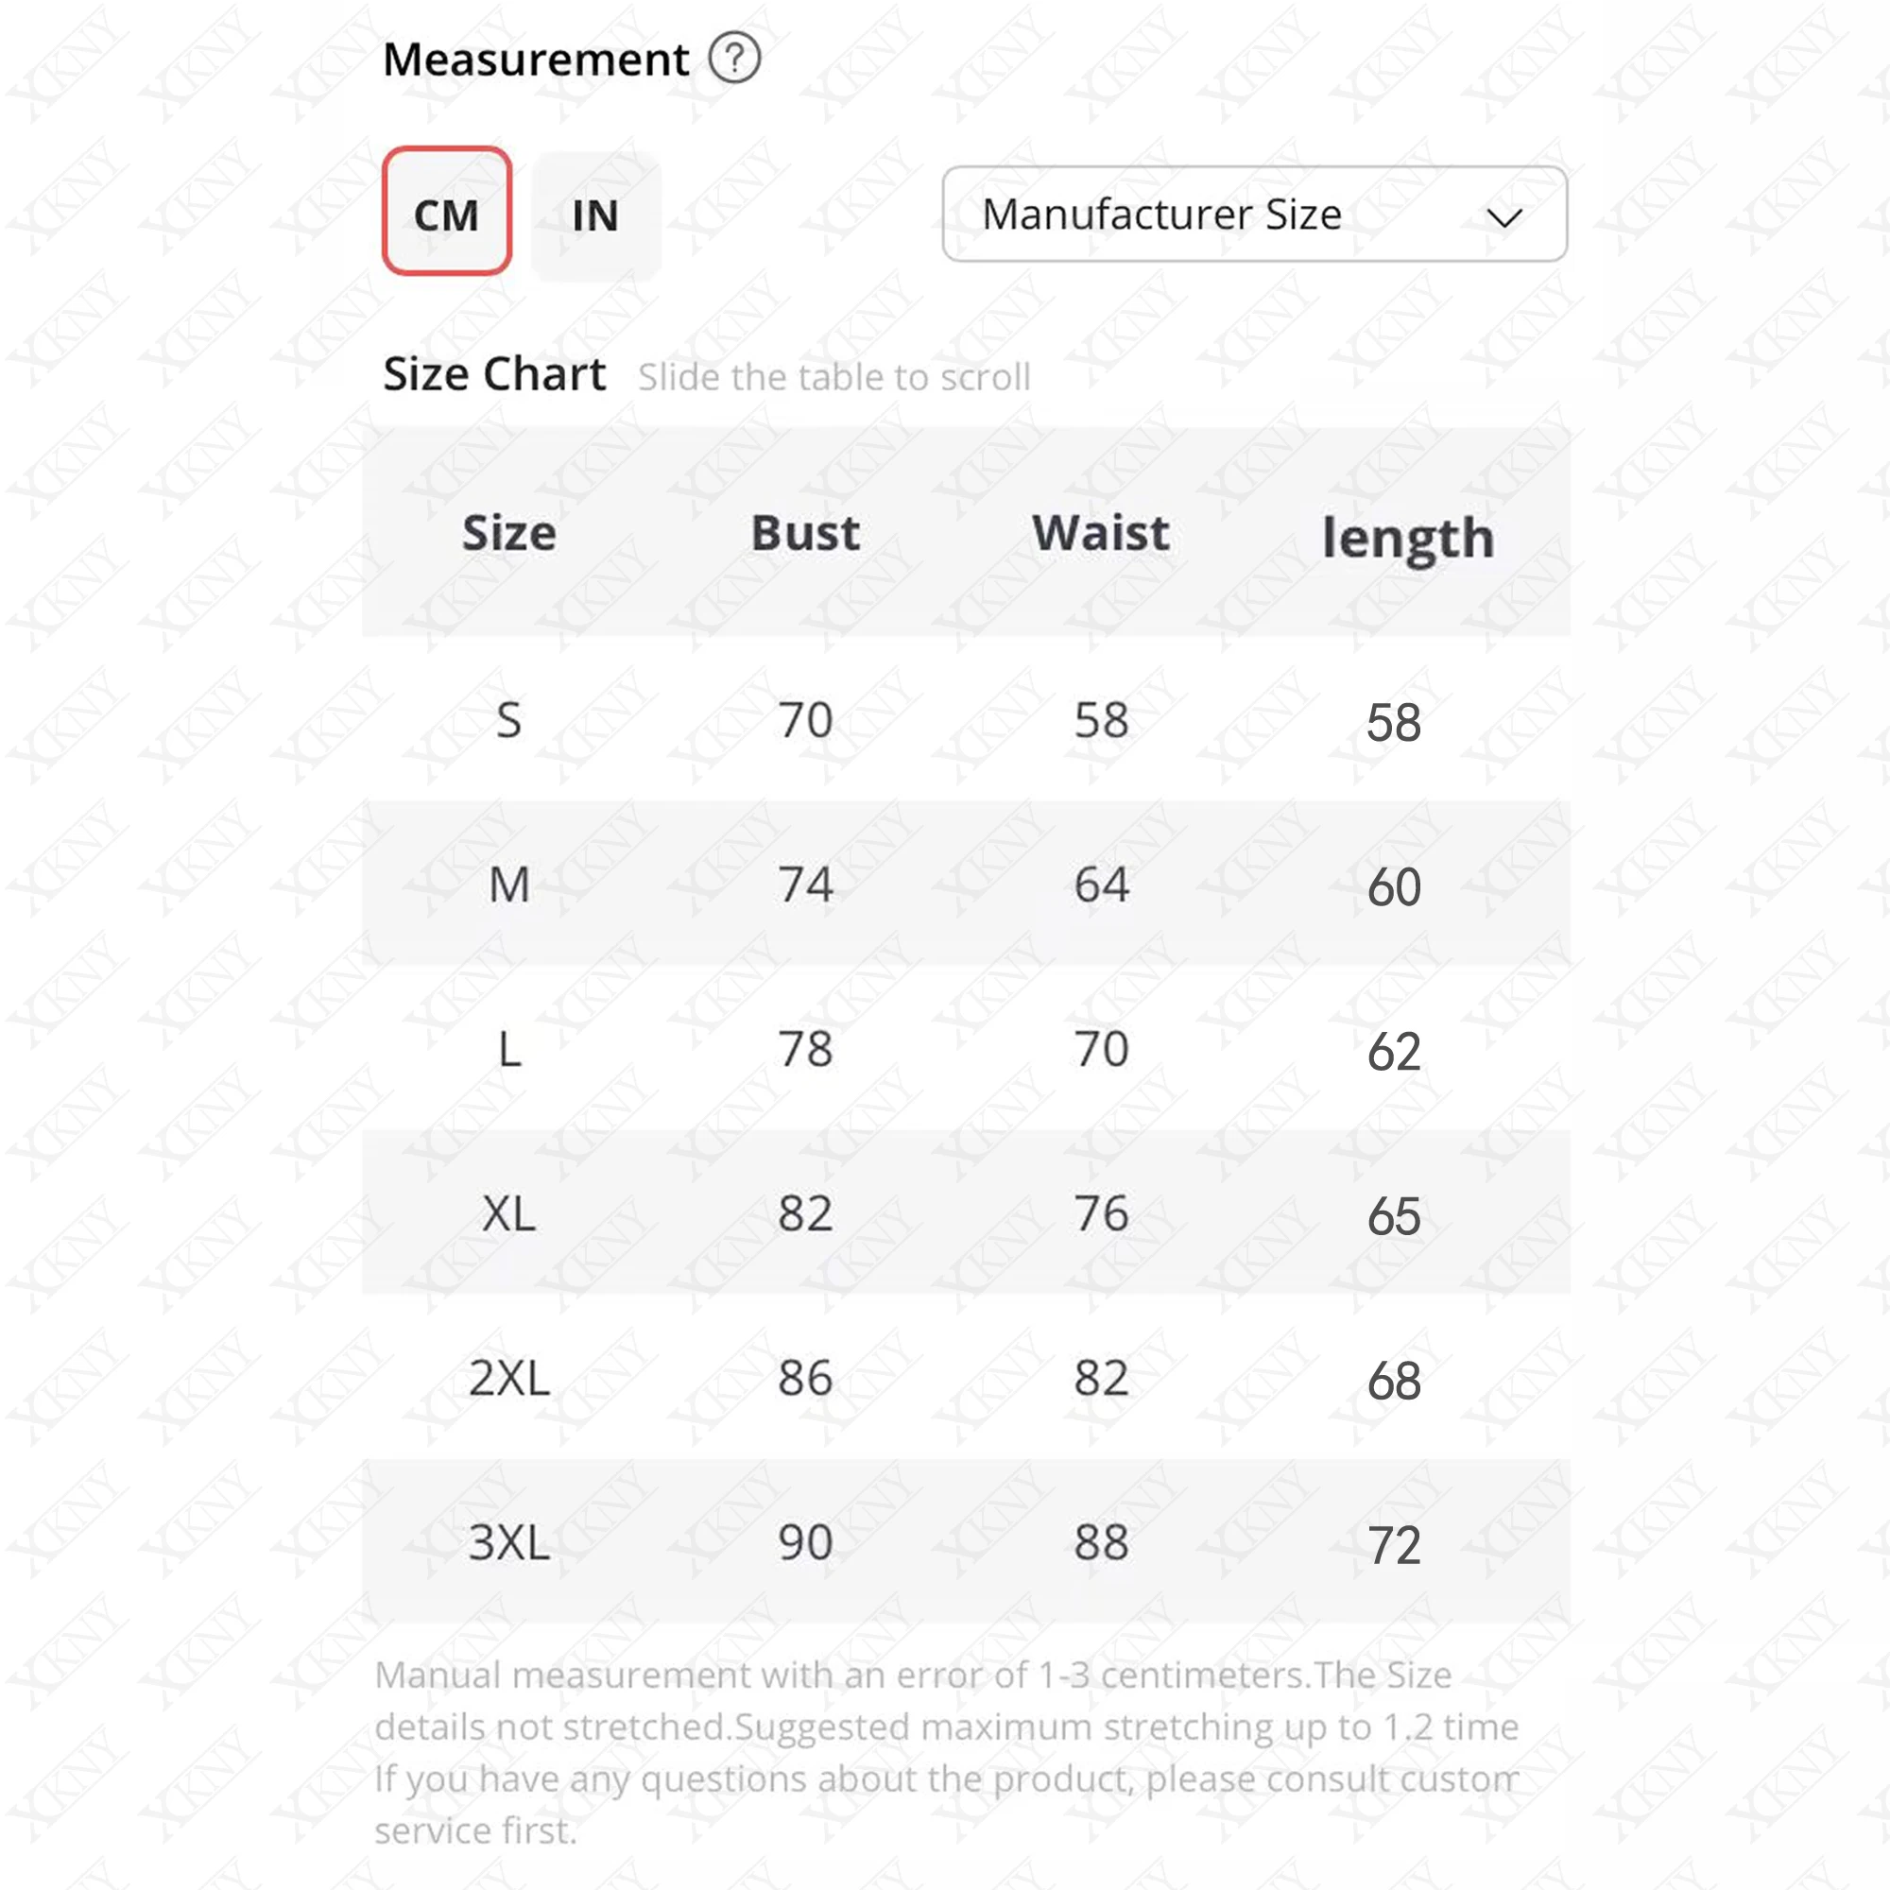Click the dropdown chevron arrow

(x=1503, y=217)
